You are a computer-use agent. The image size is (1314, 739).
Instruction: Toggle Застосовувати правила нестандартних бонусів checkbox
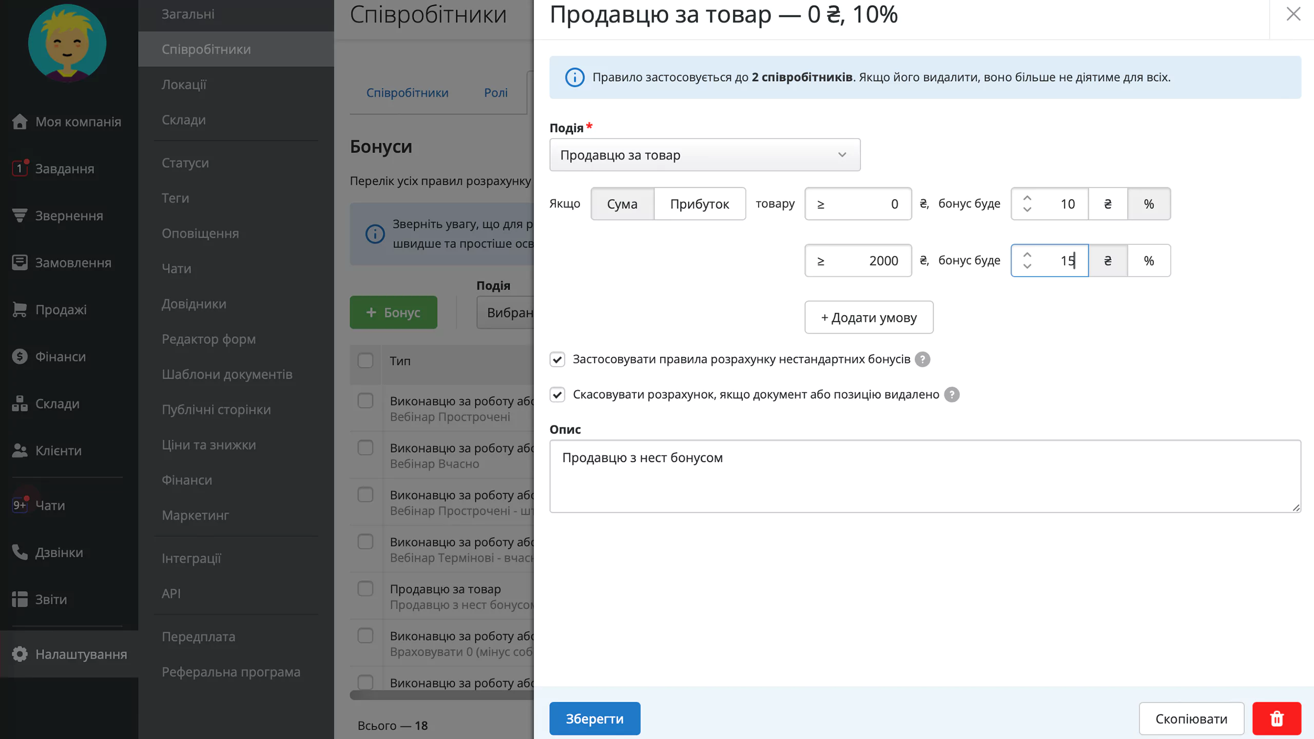coord(557,359)
